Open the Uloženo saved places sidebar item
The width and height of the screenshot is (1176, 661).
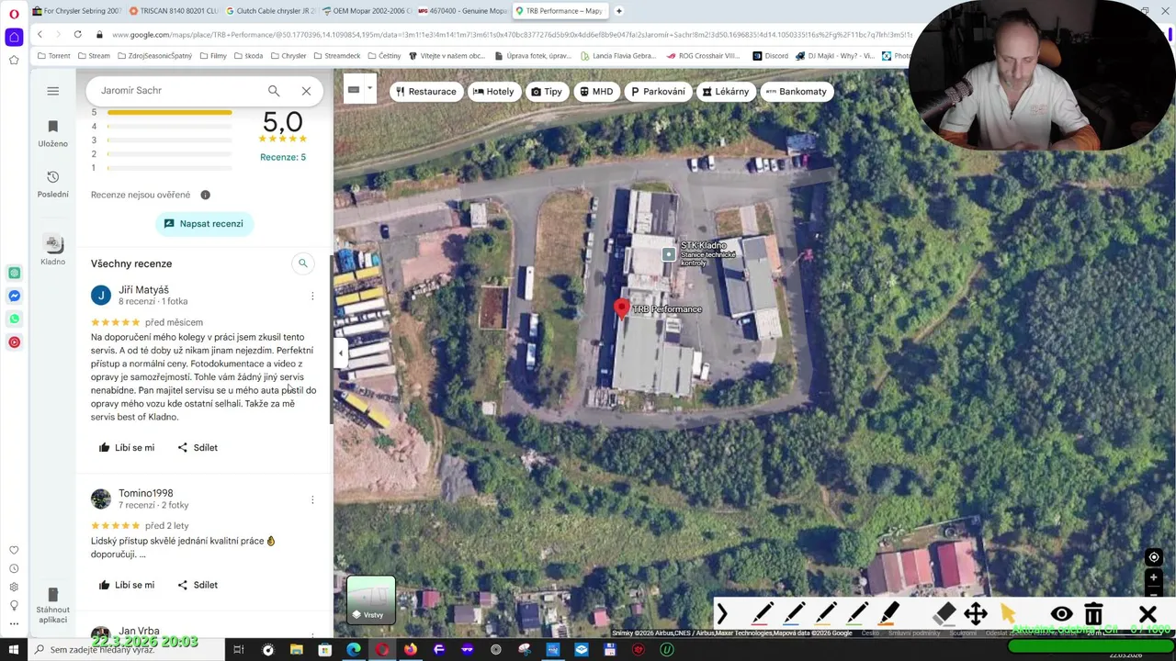click(52, 133)
